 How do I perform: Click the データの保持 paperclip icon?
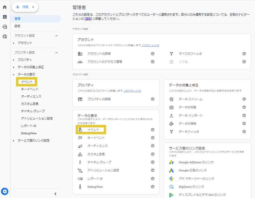tap(172, 124)
